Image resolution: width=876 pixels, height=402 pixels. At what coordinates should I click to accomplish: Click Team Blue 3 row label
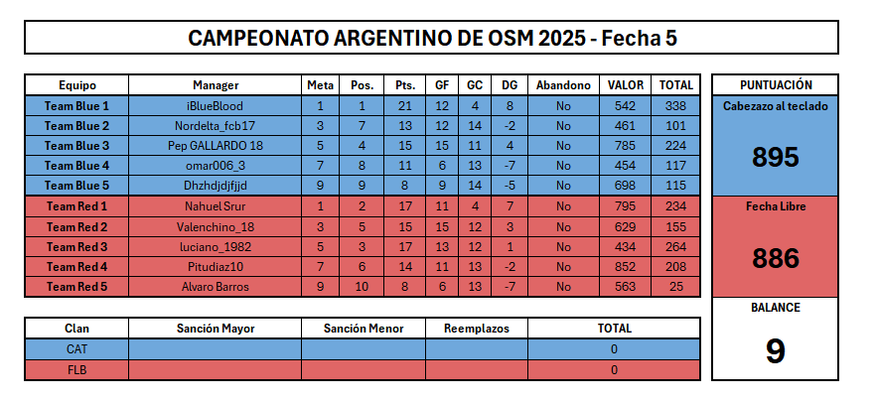(77, 146)
